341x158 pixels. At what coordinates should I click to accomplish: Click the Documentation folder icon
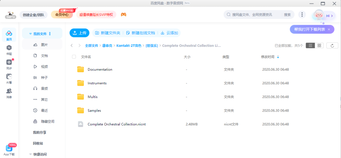click(x=81, y=69)
